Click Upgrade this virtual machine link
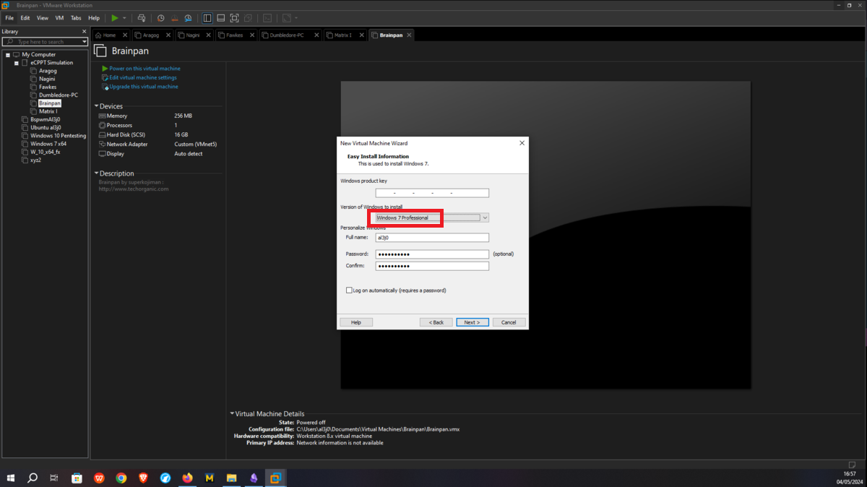 143,87
